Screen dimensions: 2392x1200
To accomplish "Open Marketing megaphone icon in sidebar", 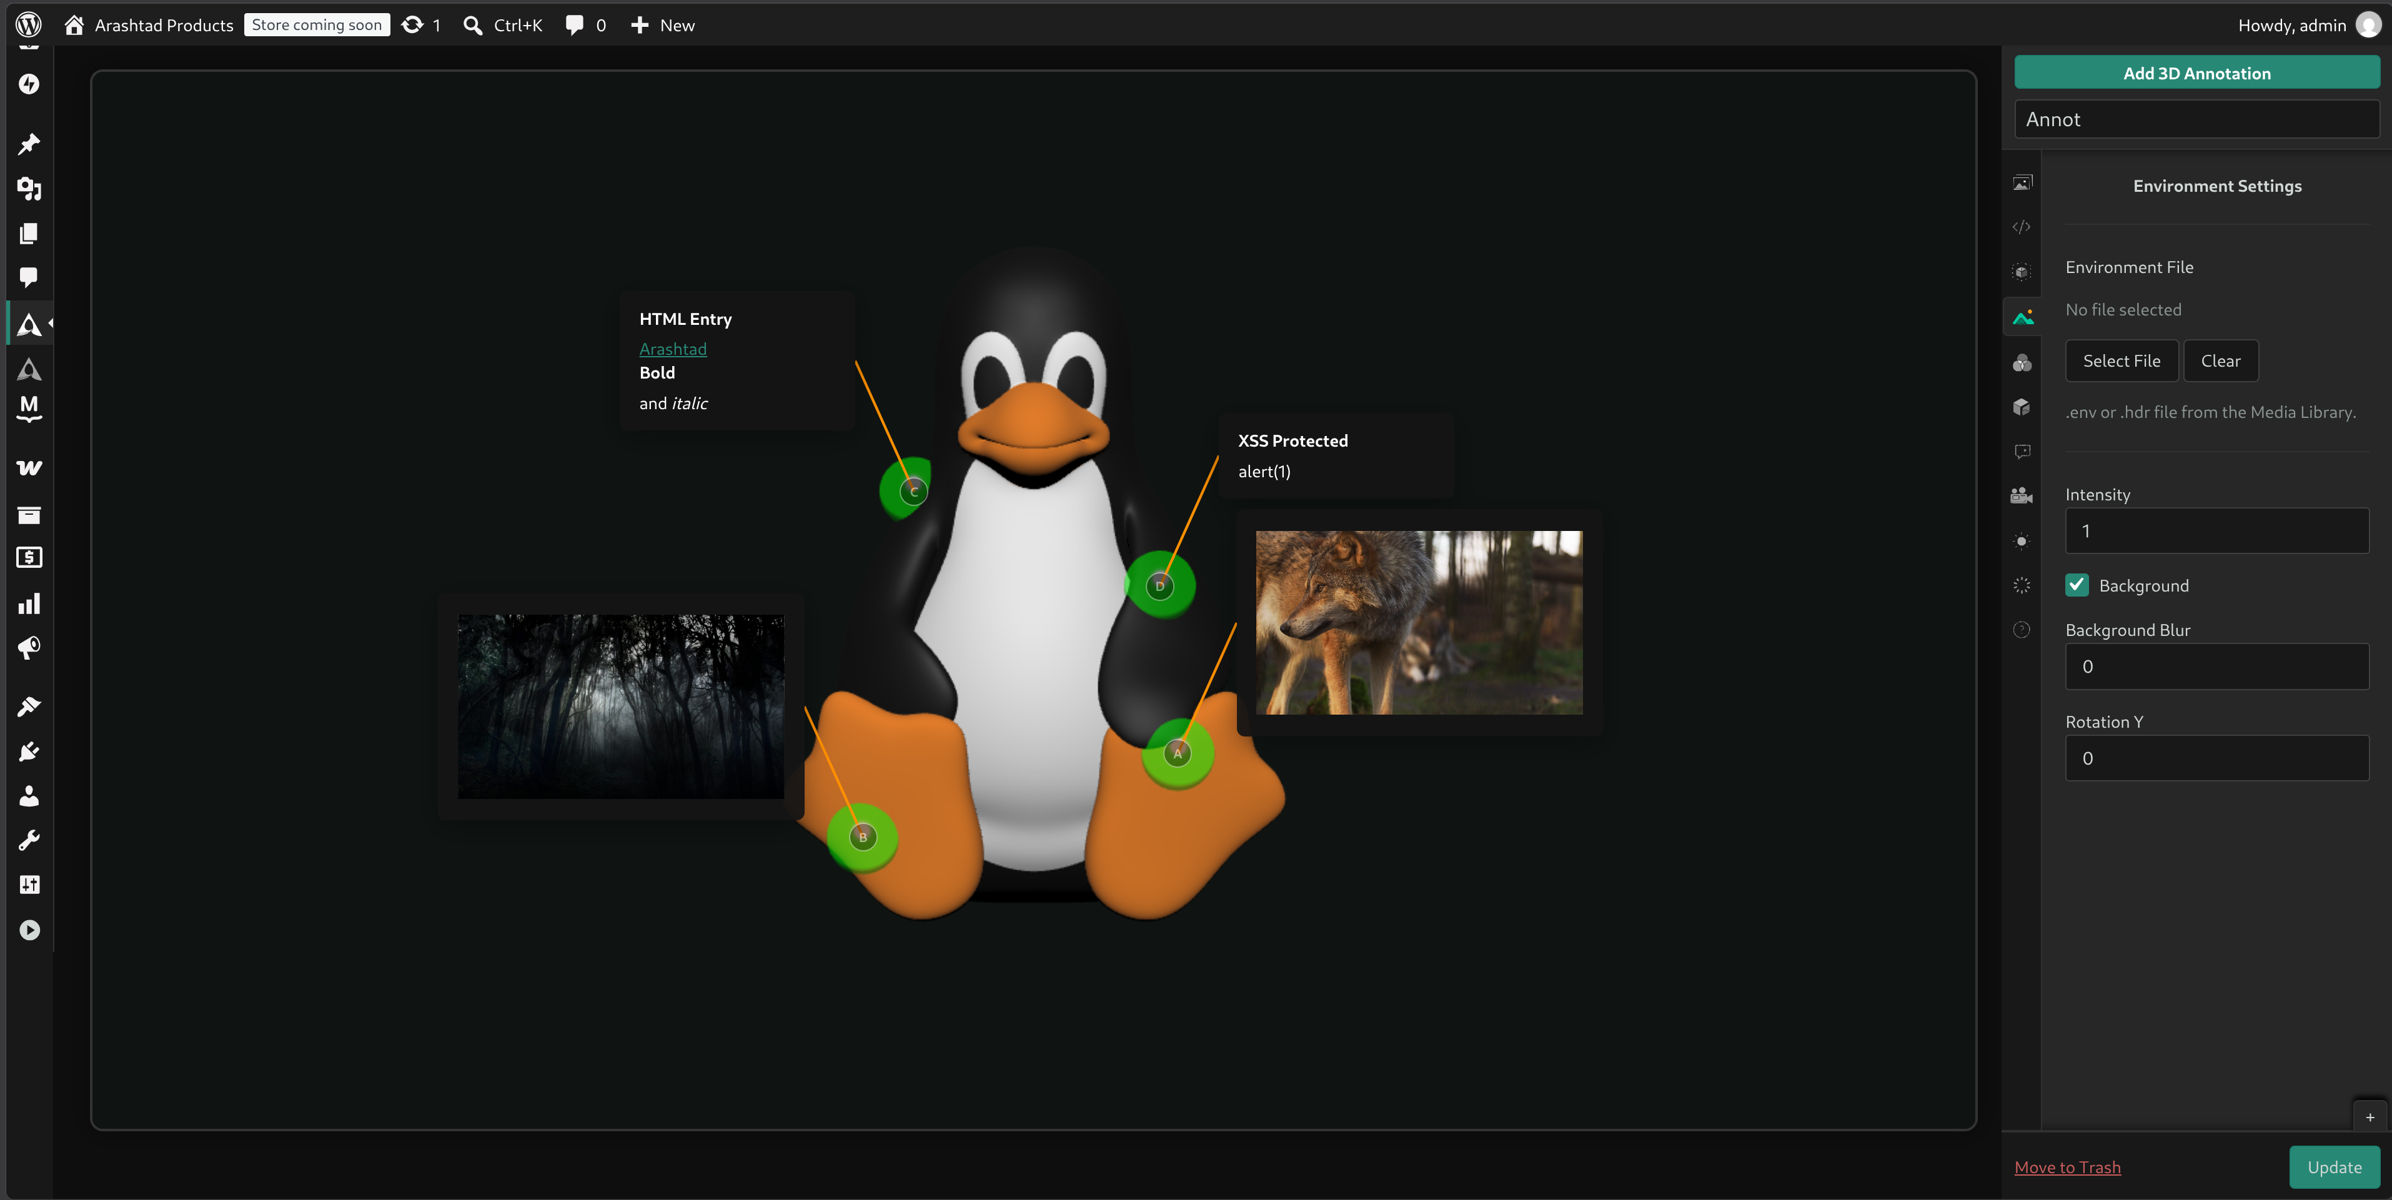I will click(x=29, y=647).
